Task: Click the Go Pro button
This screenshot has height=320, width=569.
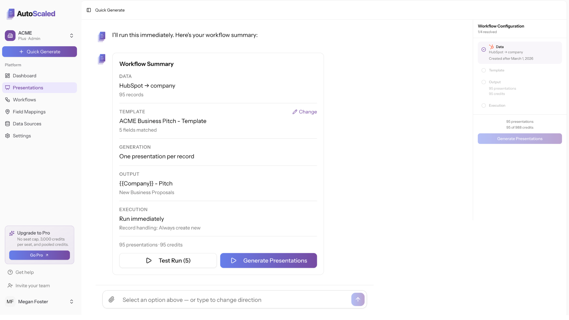Action: [39, 255]
